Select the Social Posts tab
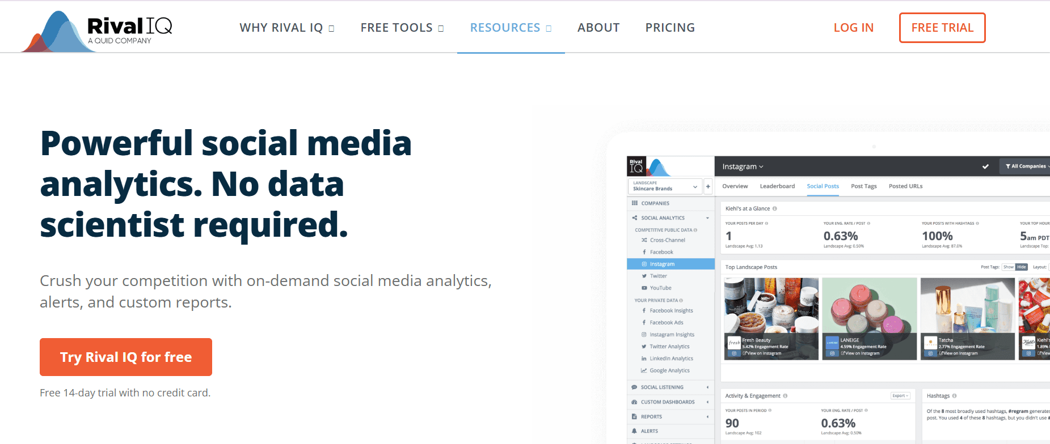Viewport: 1050px width, 444px height. (823, 186)
